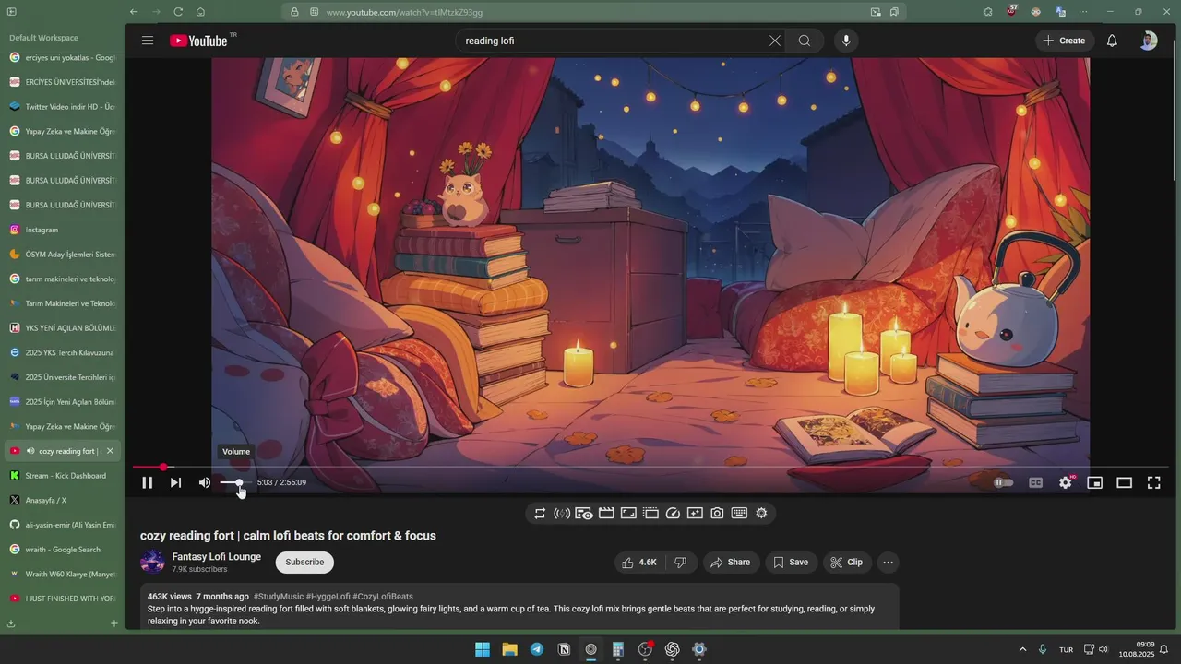This screenshot has height=664, width=1181.
Task: Switch to the Instagram tab in the sidebar
Action: pos(63,230)
